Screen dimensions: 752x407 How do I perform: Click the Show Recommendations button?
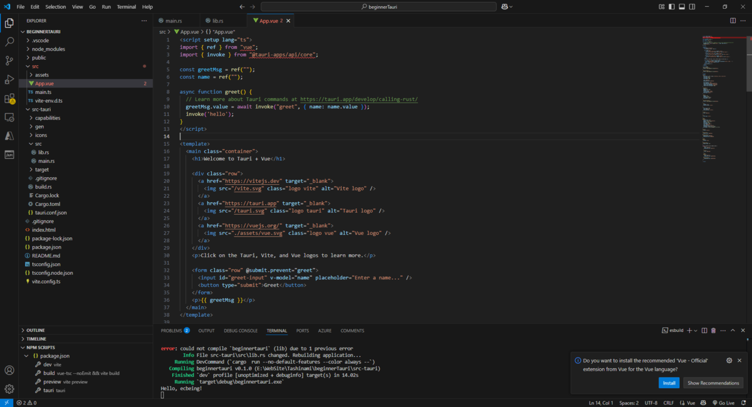(713, 383)
